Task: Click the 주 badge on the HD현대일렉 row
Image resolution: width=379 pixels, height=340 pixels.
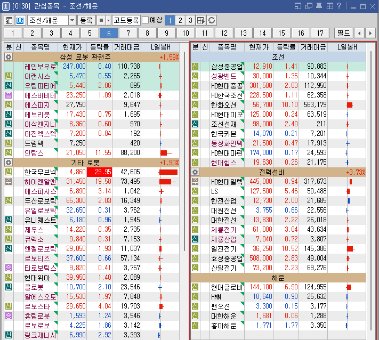Action: pos(195,181)
